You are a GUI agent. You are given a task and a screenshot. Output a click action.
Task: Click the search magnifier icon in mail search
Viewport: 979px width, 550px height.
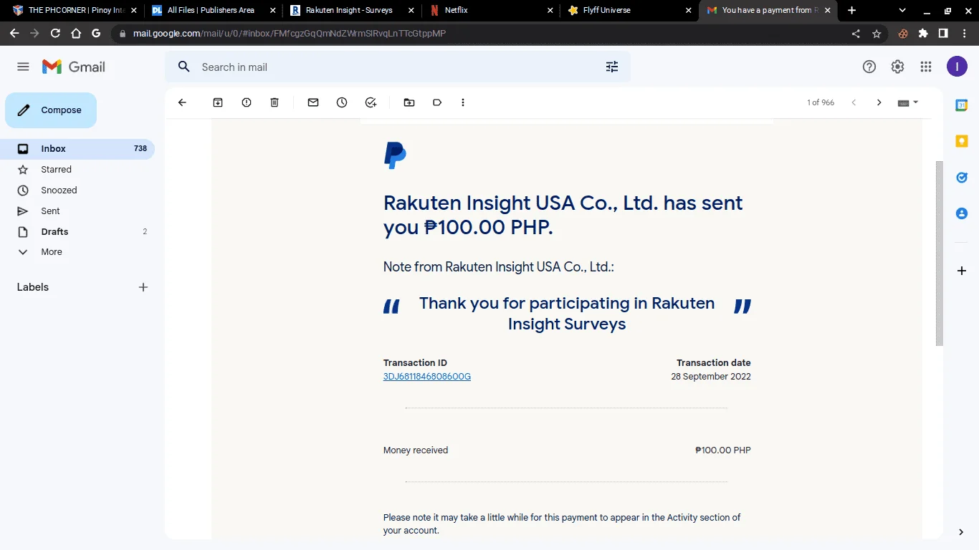click(x=184, y=67)
